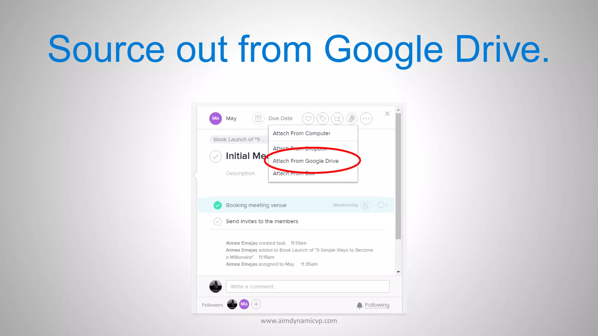Click Aimee Emejas created task entry
The image size is (598, 336).
pyautogui.click(x=266, y=243)
